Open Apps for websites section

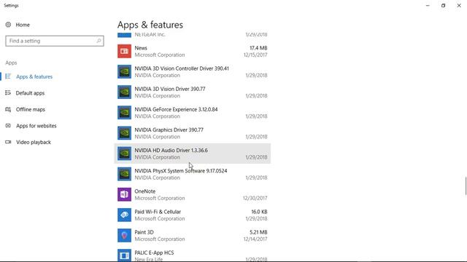tap(36, 126)
